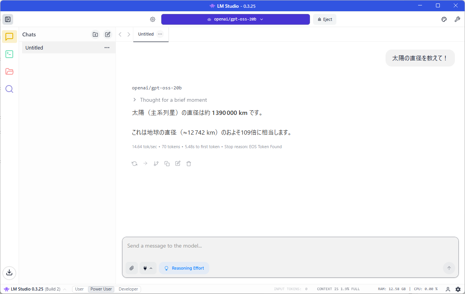Send message with the up-arrow button
The width and height of the screenshot is (465, 294).
click(x=449, y=268)
